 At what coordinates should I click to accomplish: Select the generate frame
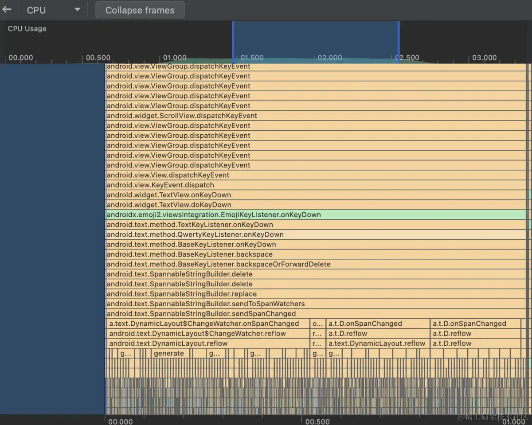coord(171,353)
